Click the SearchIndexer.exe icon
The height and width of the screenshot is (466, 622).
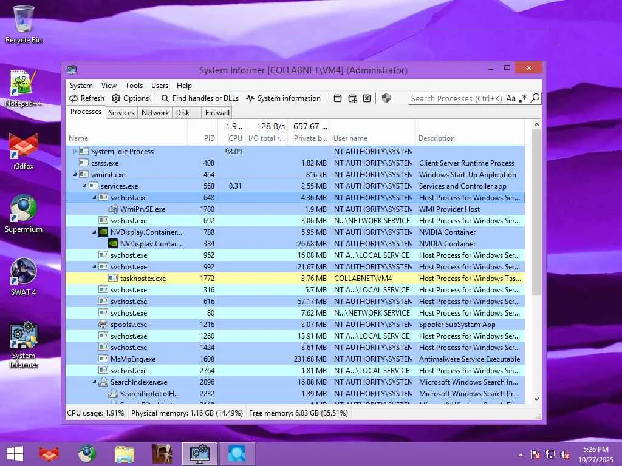[x=103, y=382]
